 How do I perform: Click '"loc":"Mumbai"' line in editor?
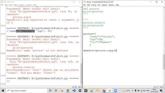[101, 42]
